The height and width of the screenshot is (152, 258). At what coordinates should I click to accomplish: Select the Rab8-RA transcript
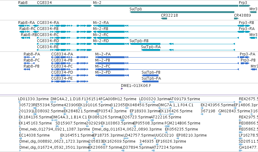click(27, 26)
